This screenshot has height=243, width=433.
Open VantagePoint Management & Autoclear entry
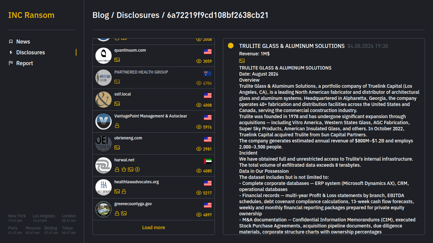pos(154,122)
